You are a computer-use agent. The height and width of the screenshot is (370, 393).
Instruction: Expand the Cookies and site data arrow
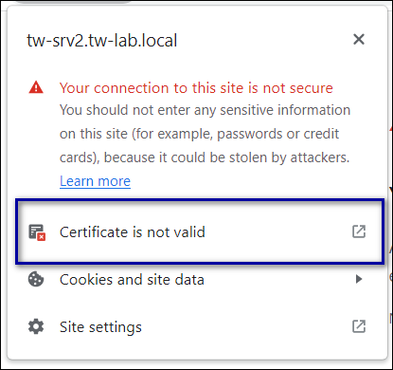pyautogui.click(x=359, y=279)
